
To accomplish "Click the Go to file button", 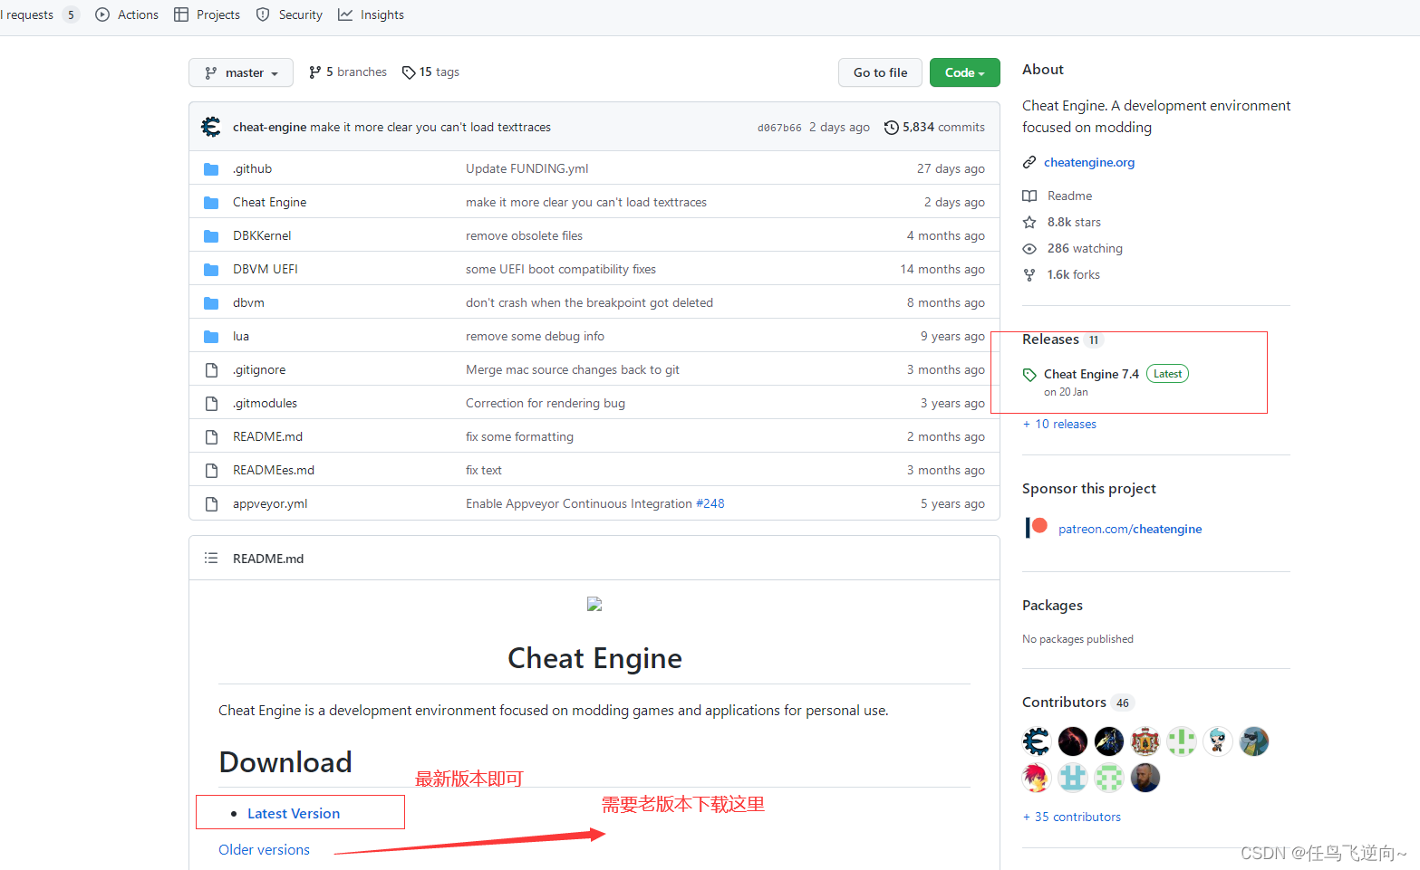I will [880, 72].
